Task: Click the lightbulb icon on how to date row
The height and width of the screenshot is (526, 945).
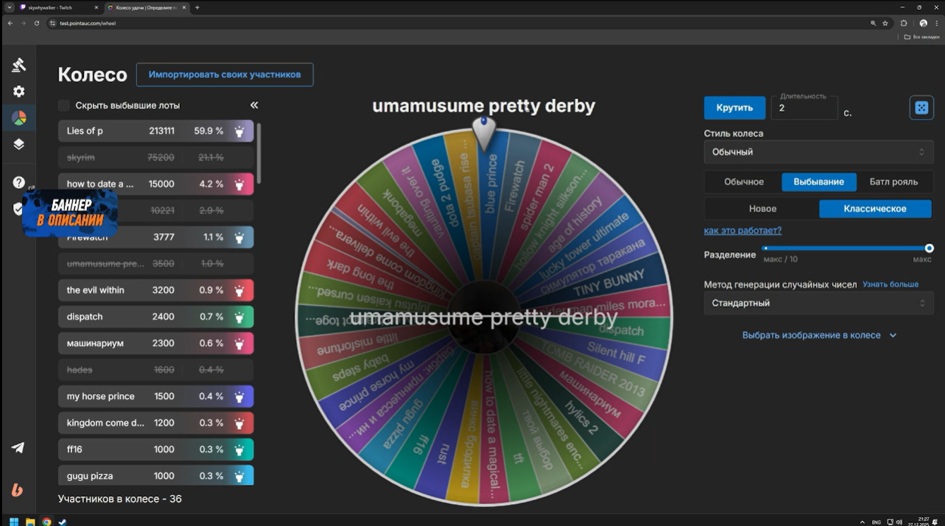Action: coord(239,184)
